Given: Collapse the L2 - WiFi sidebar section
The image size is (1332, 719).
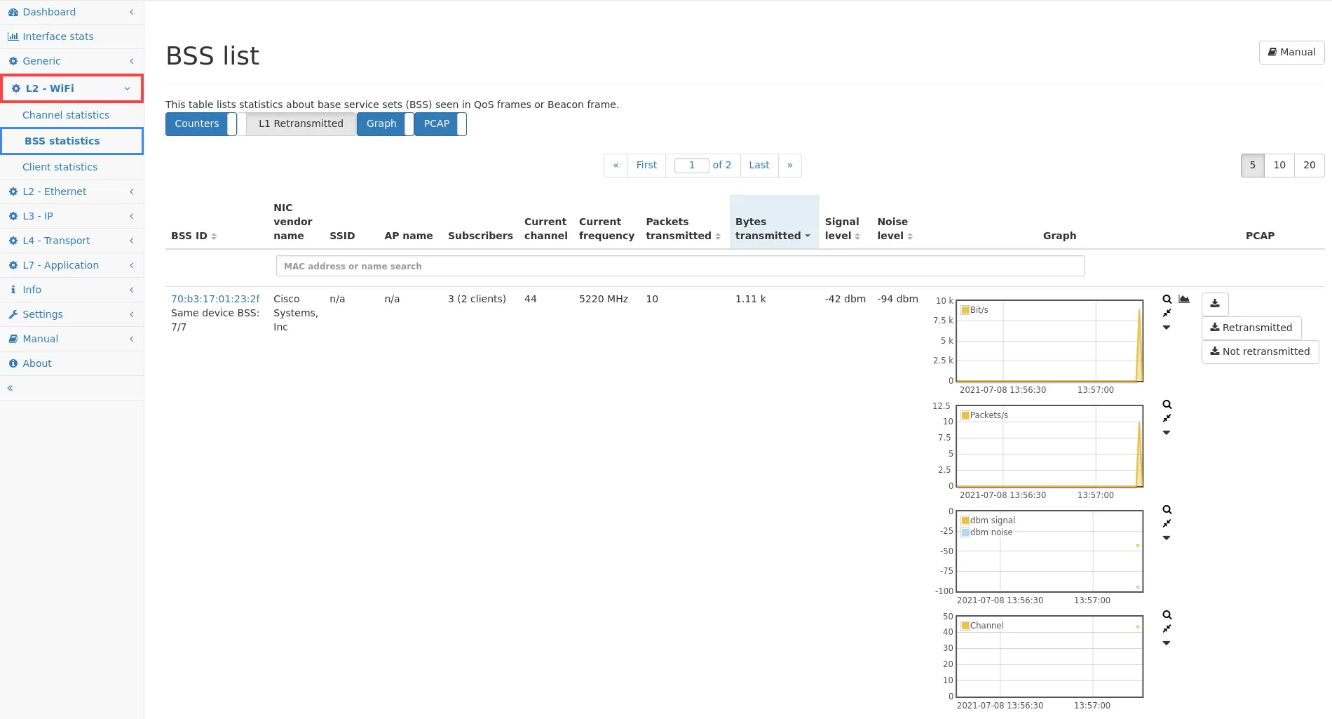Looking at the screenshot, I should [x=72, y=88].
